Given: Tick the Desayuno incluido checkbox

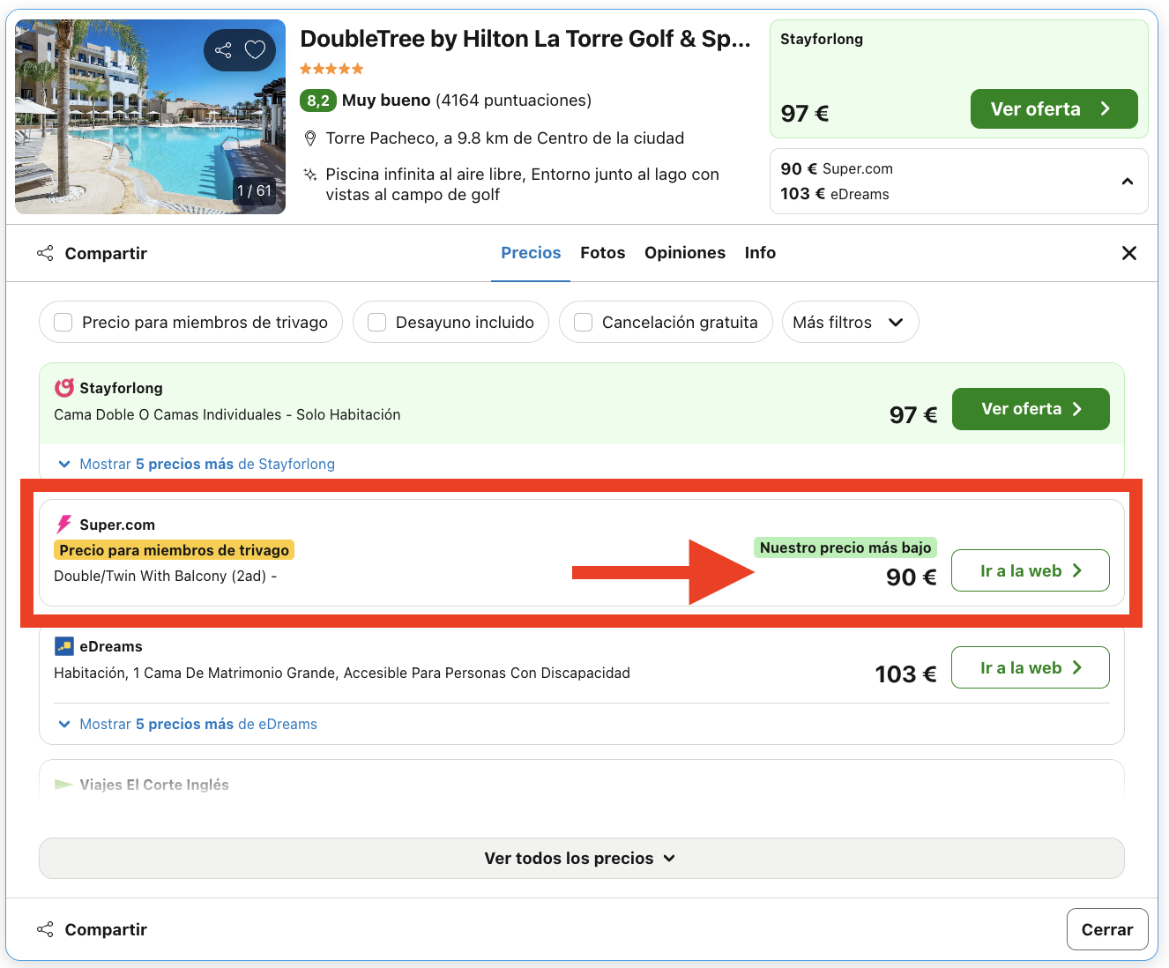Looking at the screenshot, I should pyautogui.click(x=377, y=323).
